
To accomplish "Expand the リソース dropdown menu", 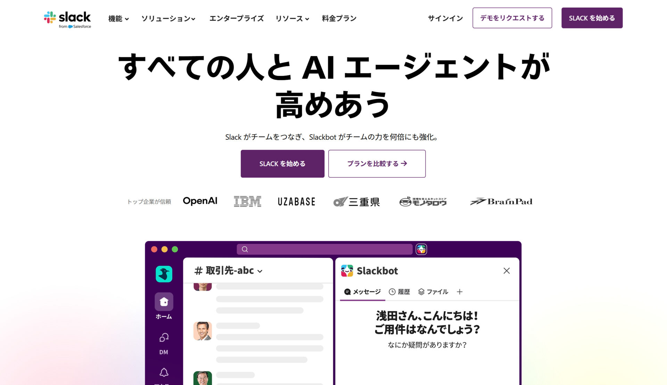I will tap(292, 18).
